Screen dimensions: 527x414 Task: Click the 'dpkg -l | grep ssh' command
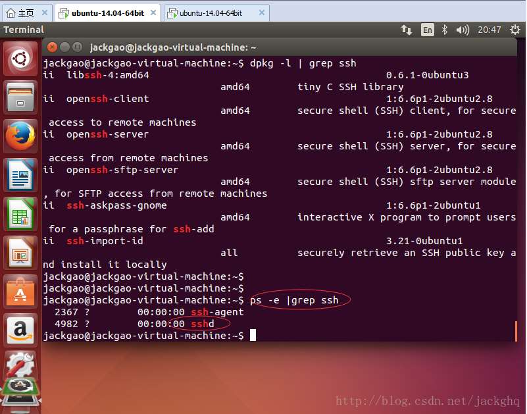[x=303, y=64]
